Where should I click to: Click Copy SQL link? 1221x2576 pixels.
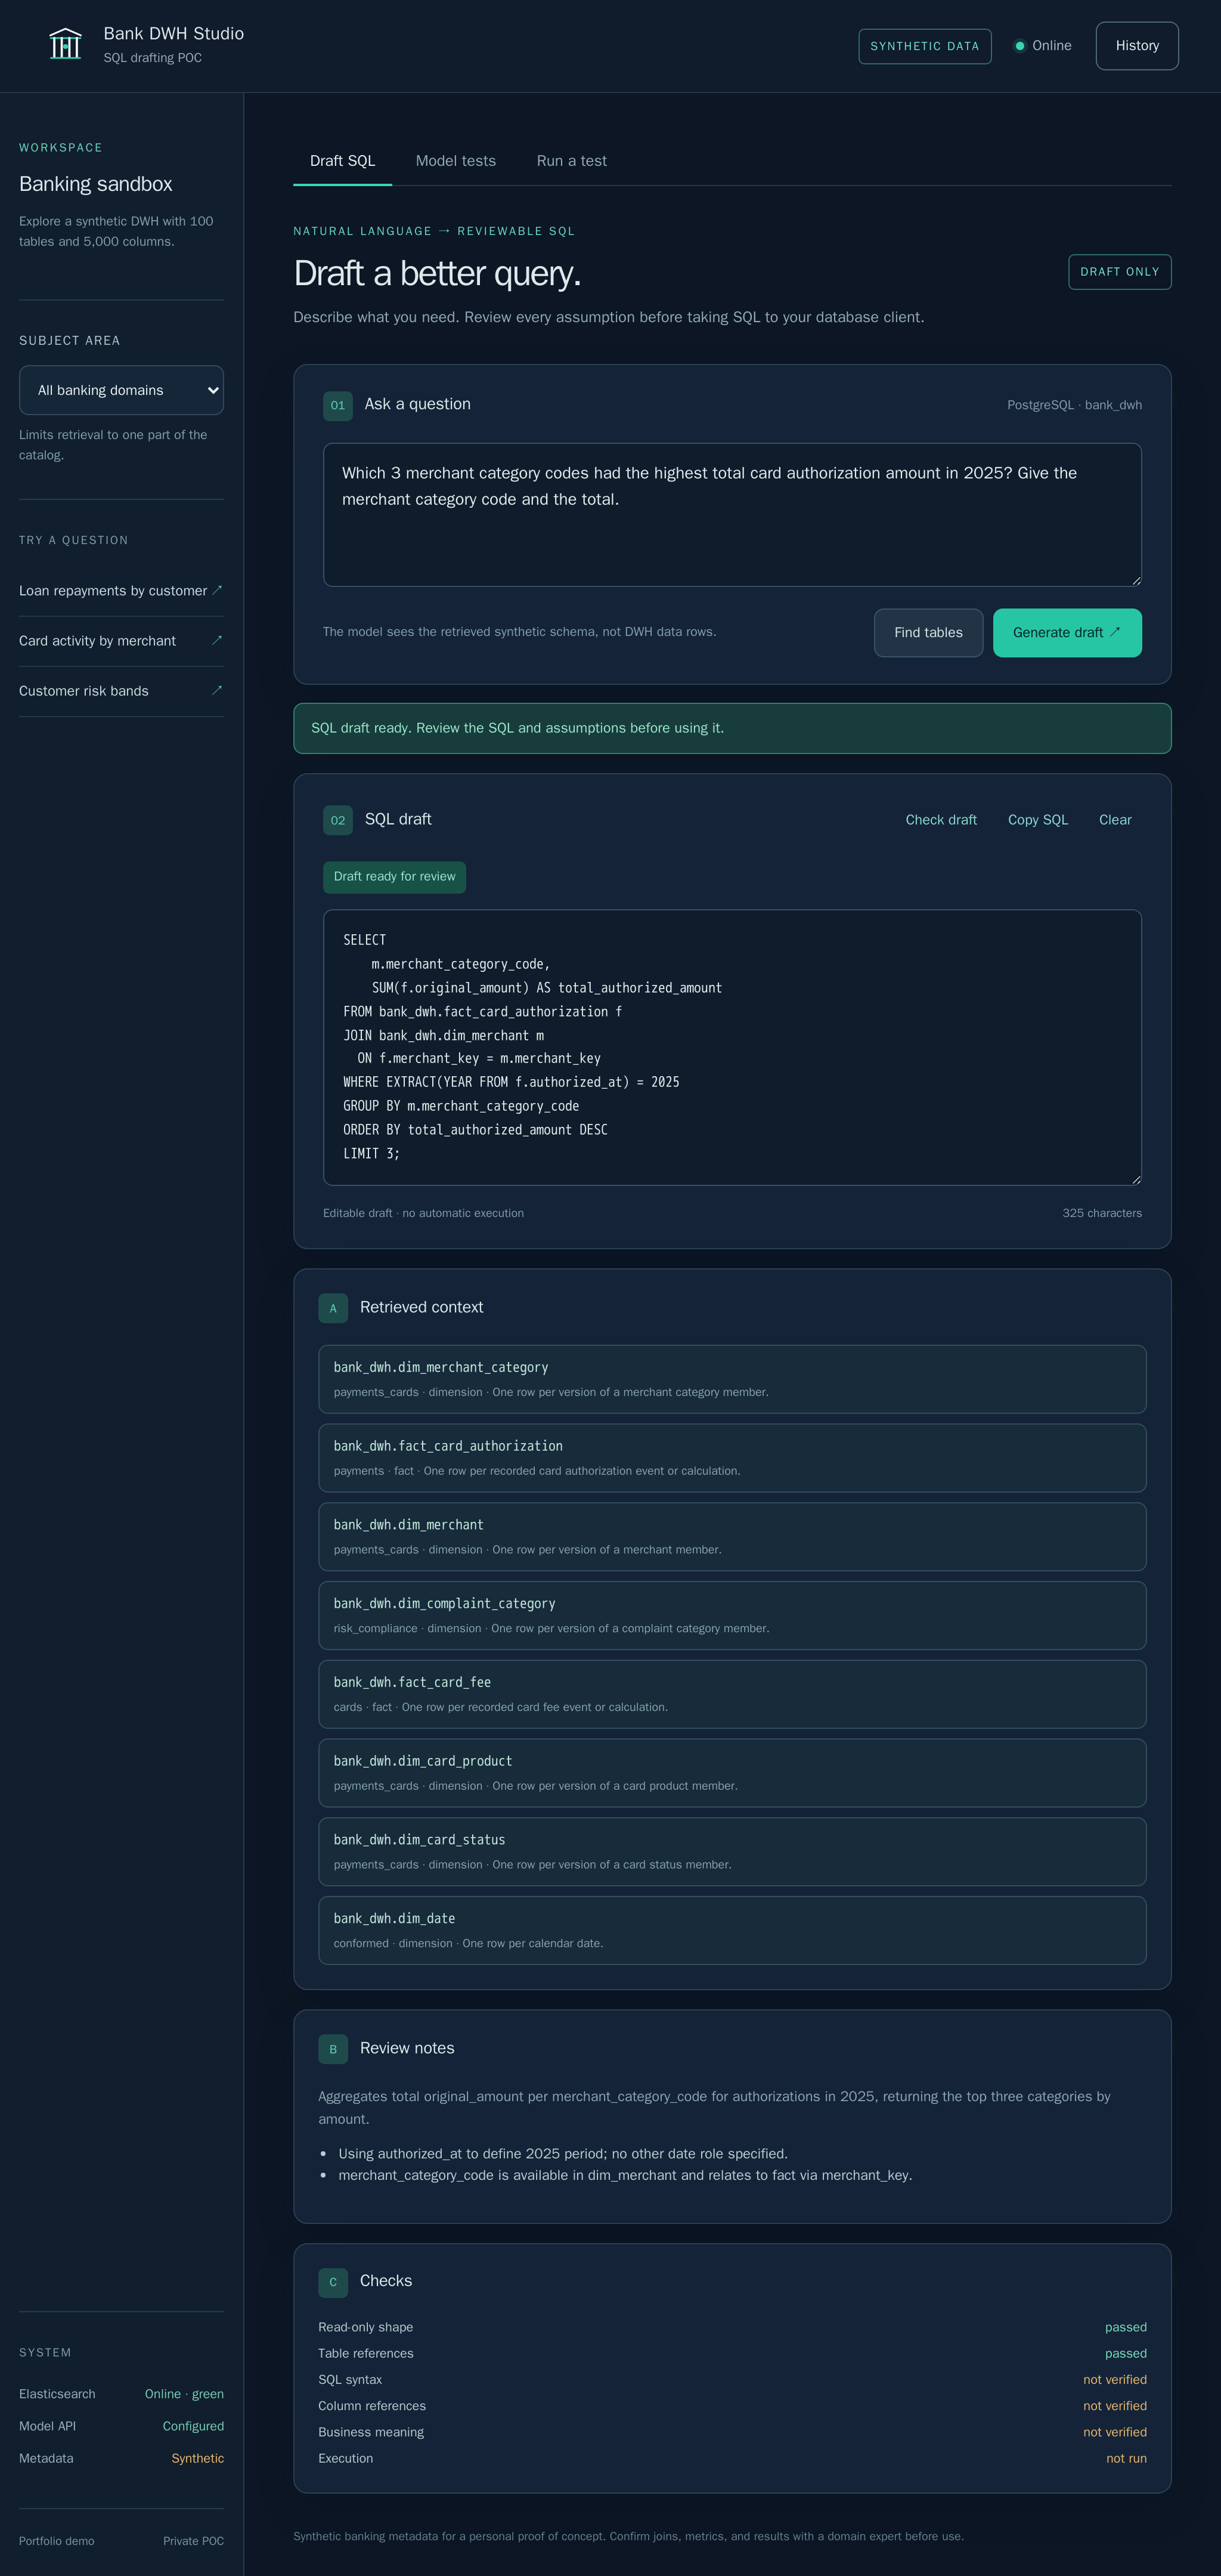click(x=1038, y=820)
